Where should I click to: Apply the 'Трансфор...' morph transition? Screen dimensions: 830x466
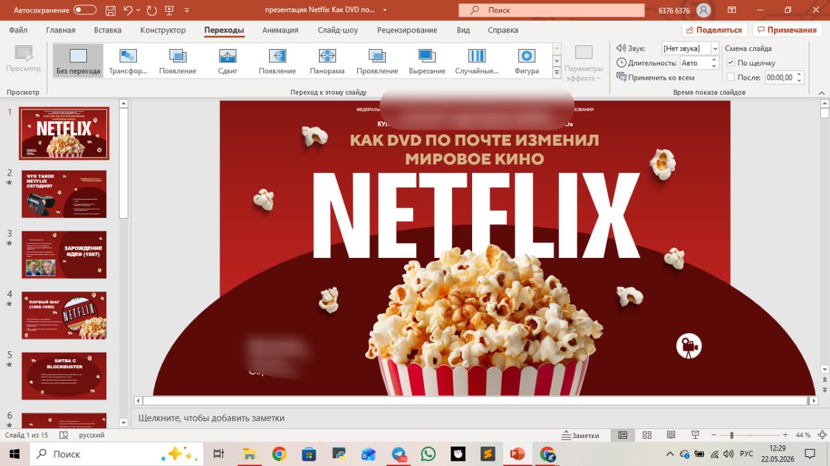pos(128,60)
